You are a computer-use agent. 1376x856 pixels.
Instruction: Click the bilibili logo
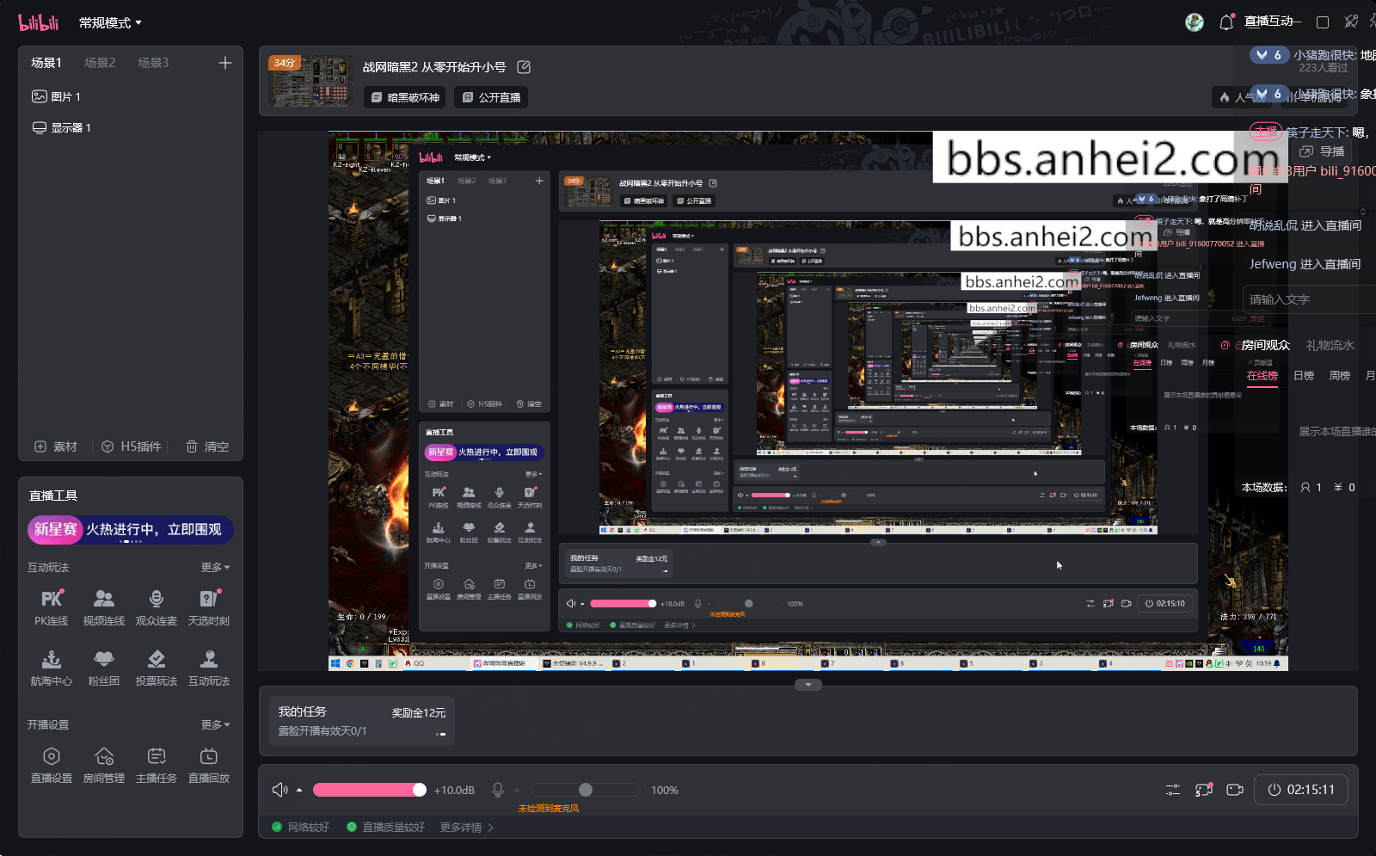pos(39,22)
